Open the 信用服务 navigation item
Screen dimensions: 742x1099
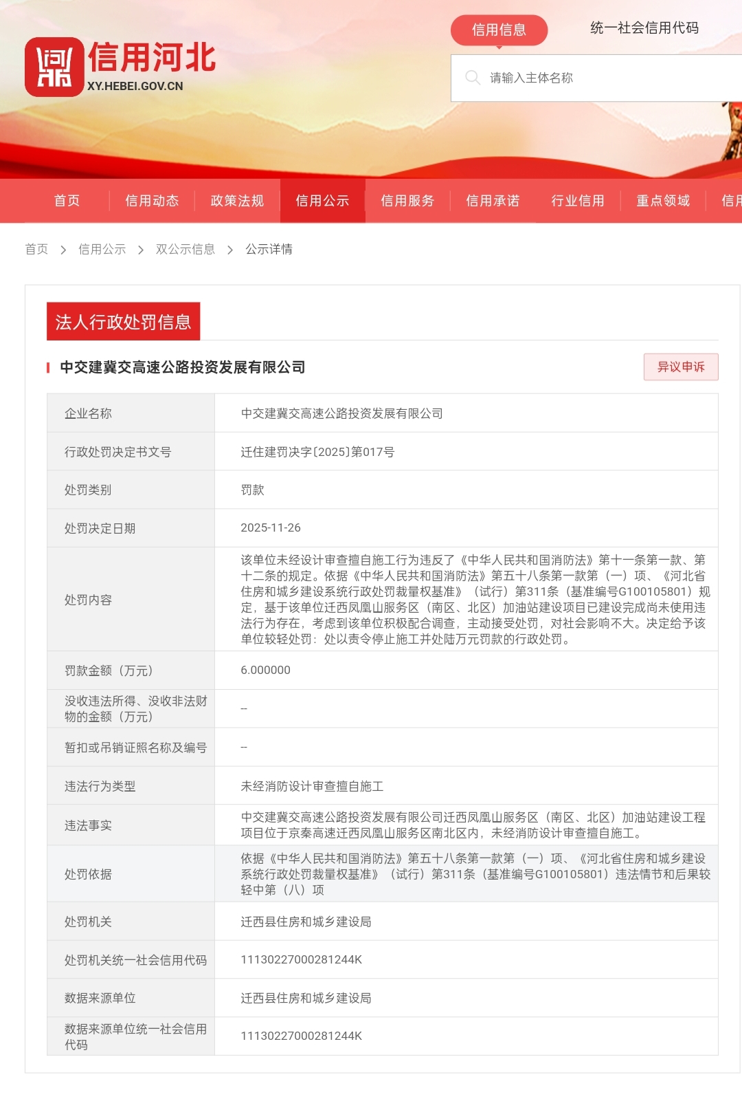click(x=407, y=201)
